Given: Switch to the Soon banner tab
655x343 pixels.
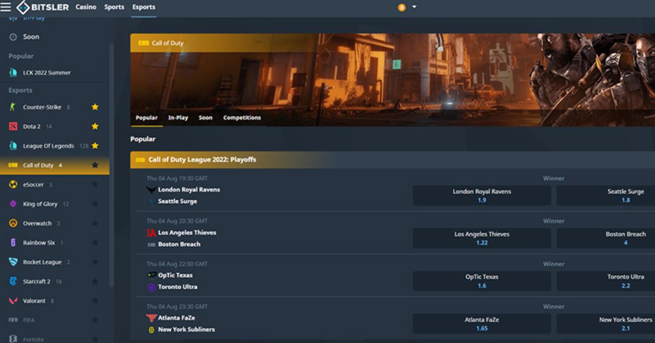Looking at the screenshot, I should pyautogui.click(x=205, y=118).
